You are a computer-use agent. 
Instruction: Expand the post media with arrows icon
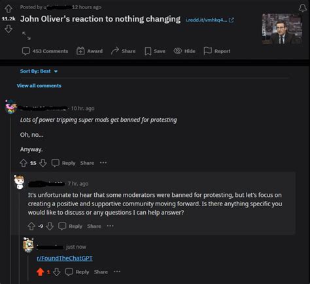click(26, 35)
